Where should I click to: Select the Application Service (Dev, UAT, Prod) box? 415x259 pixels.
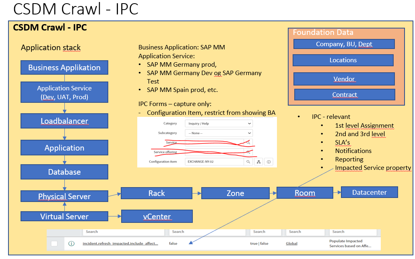[64, 92]
